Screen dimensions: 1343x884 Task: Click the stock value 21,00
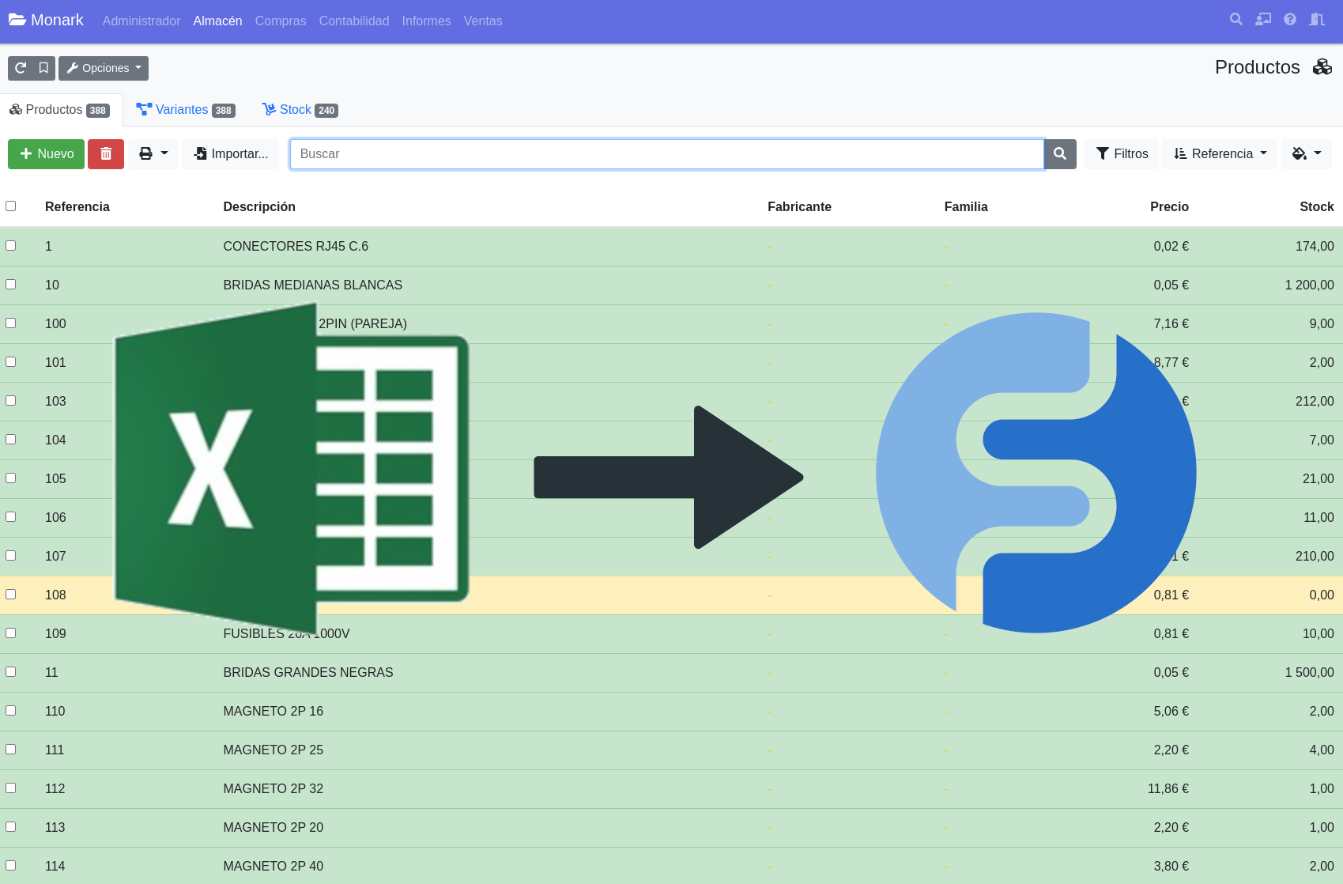click(1318, 478)
